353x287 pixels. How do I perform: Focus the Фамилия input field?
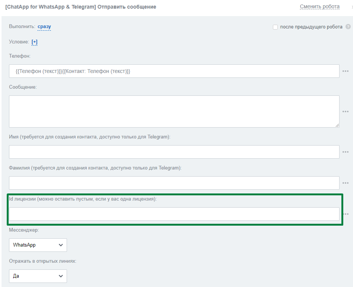pyautogui.click(x=174, y=183)
